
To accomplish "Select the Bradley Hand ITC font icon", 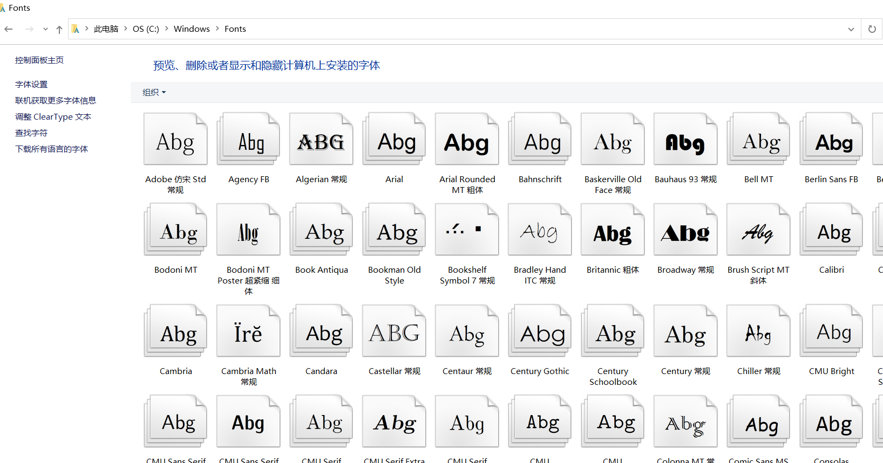I will 540,230.
